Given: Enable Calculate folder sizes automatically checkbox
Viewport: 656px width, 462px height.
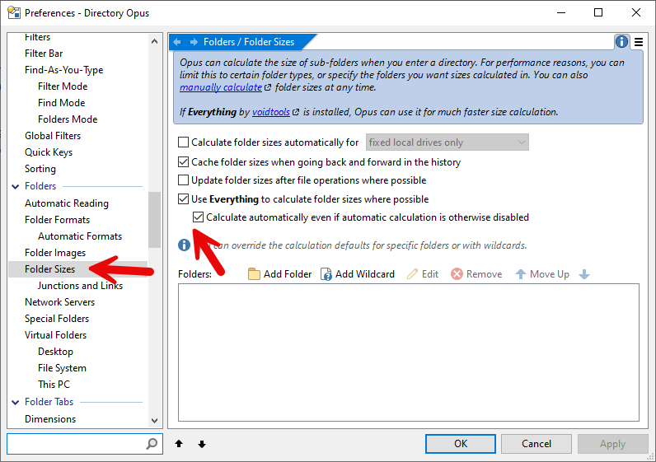Looking at the screenshot, I should (x=183, y=142).
